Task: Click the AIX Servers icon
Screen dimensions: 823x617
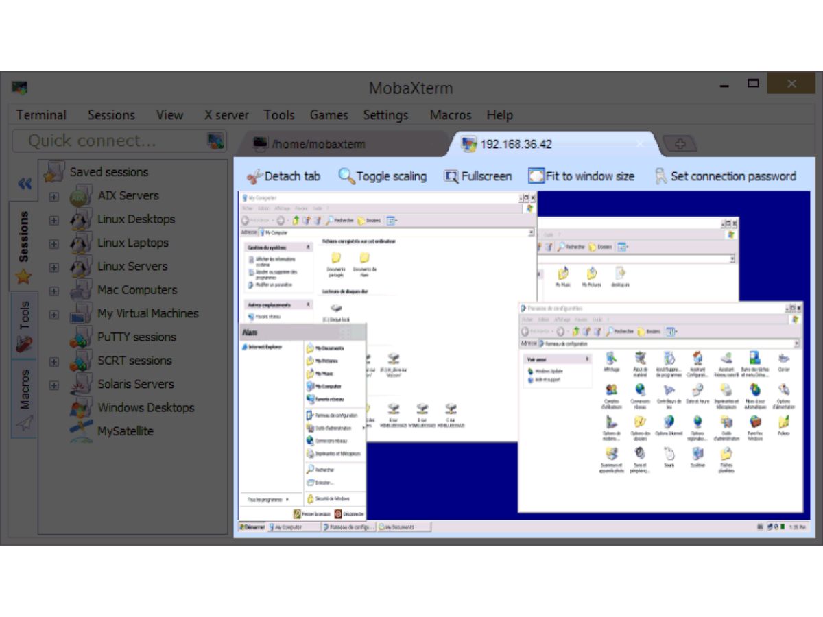Action: pyautogui.click(x=82, y=196)
